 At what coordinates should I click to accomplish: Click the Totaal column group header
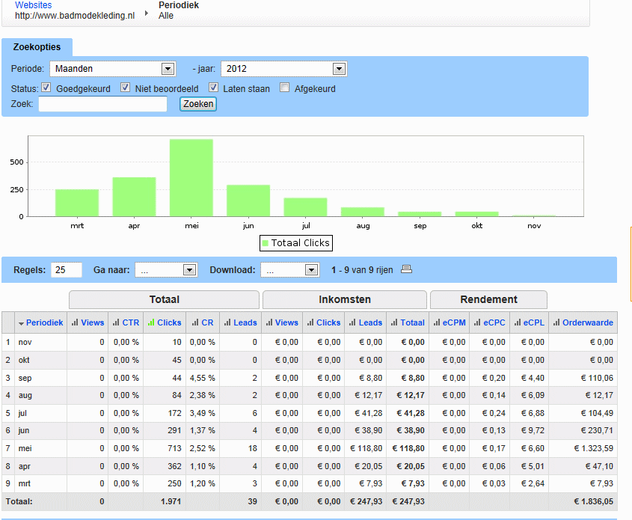[164, 299]
